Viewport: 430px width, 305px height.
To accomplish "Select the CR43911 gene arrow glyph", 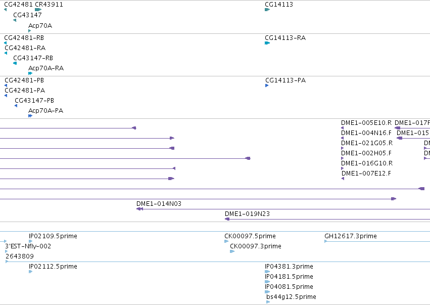I will click(38, 10).
